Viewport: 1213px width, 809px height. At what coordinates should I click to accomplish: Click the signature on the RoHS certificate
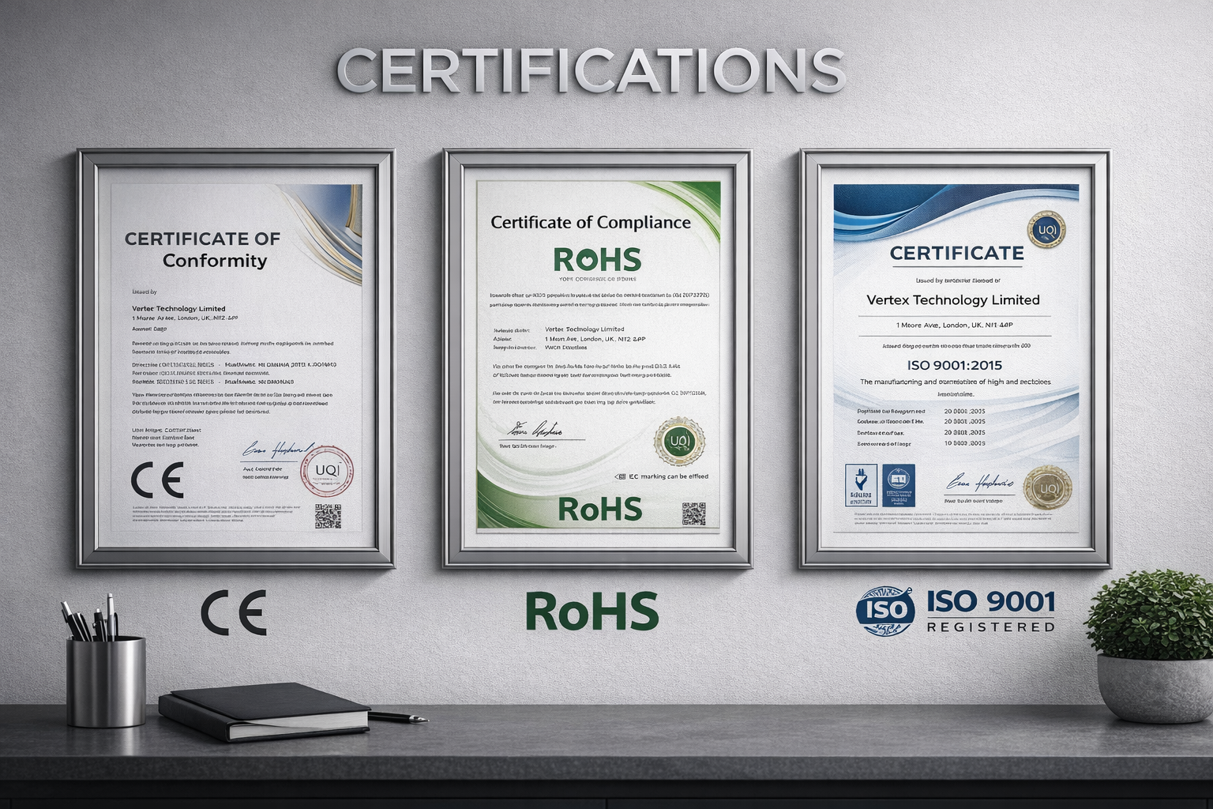tap(534, 430)
